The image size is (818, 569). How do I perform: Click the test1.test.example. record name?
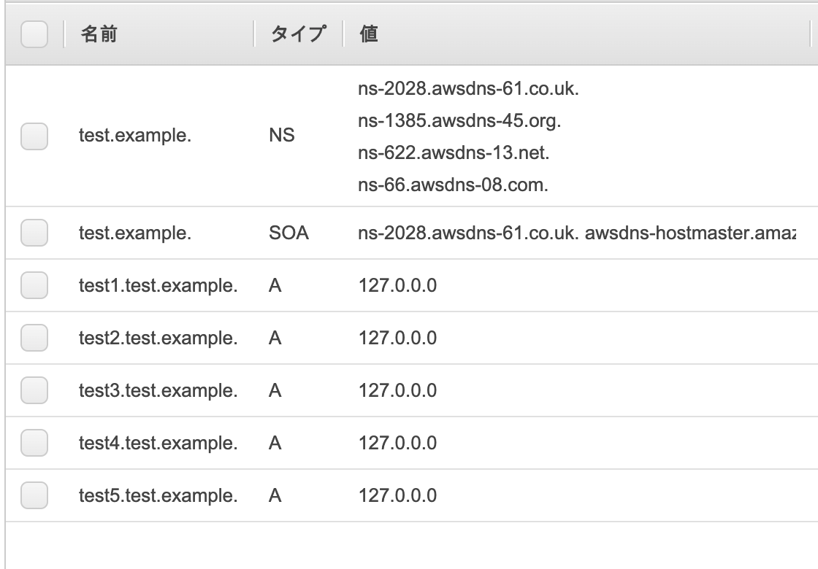(x=158, y=285)
